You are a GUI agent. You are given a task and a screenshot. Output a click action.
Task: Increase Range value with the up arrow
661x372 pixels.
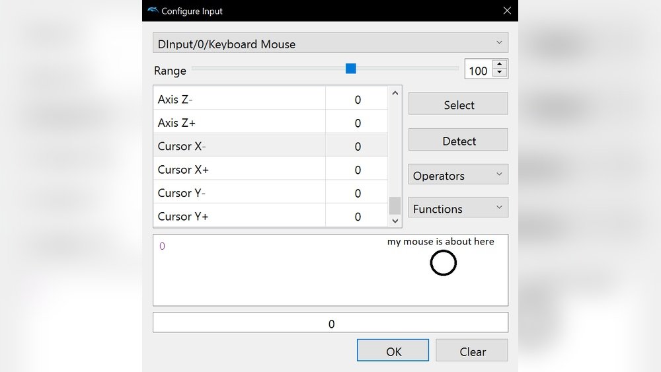click(x=500, y=65)
